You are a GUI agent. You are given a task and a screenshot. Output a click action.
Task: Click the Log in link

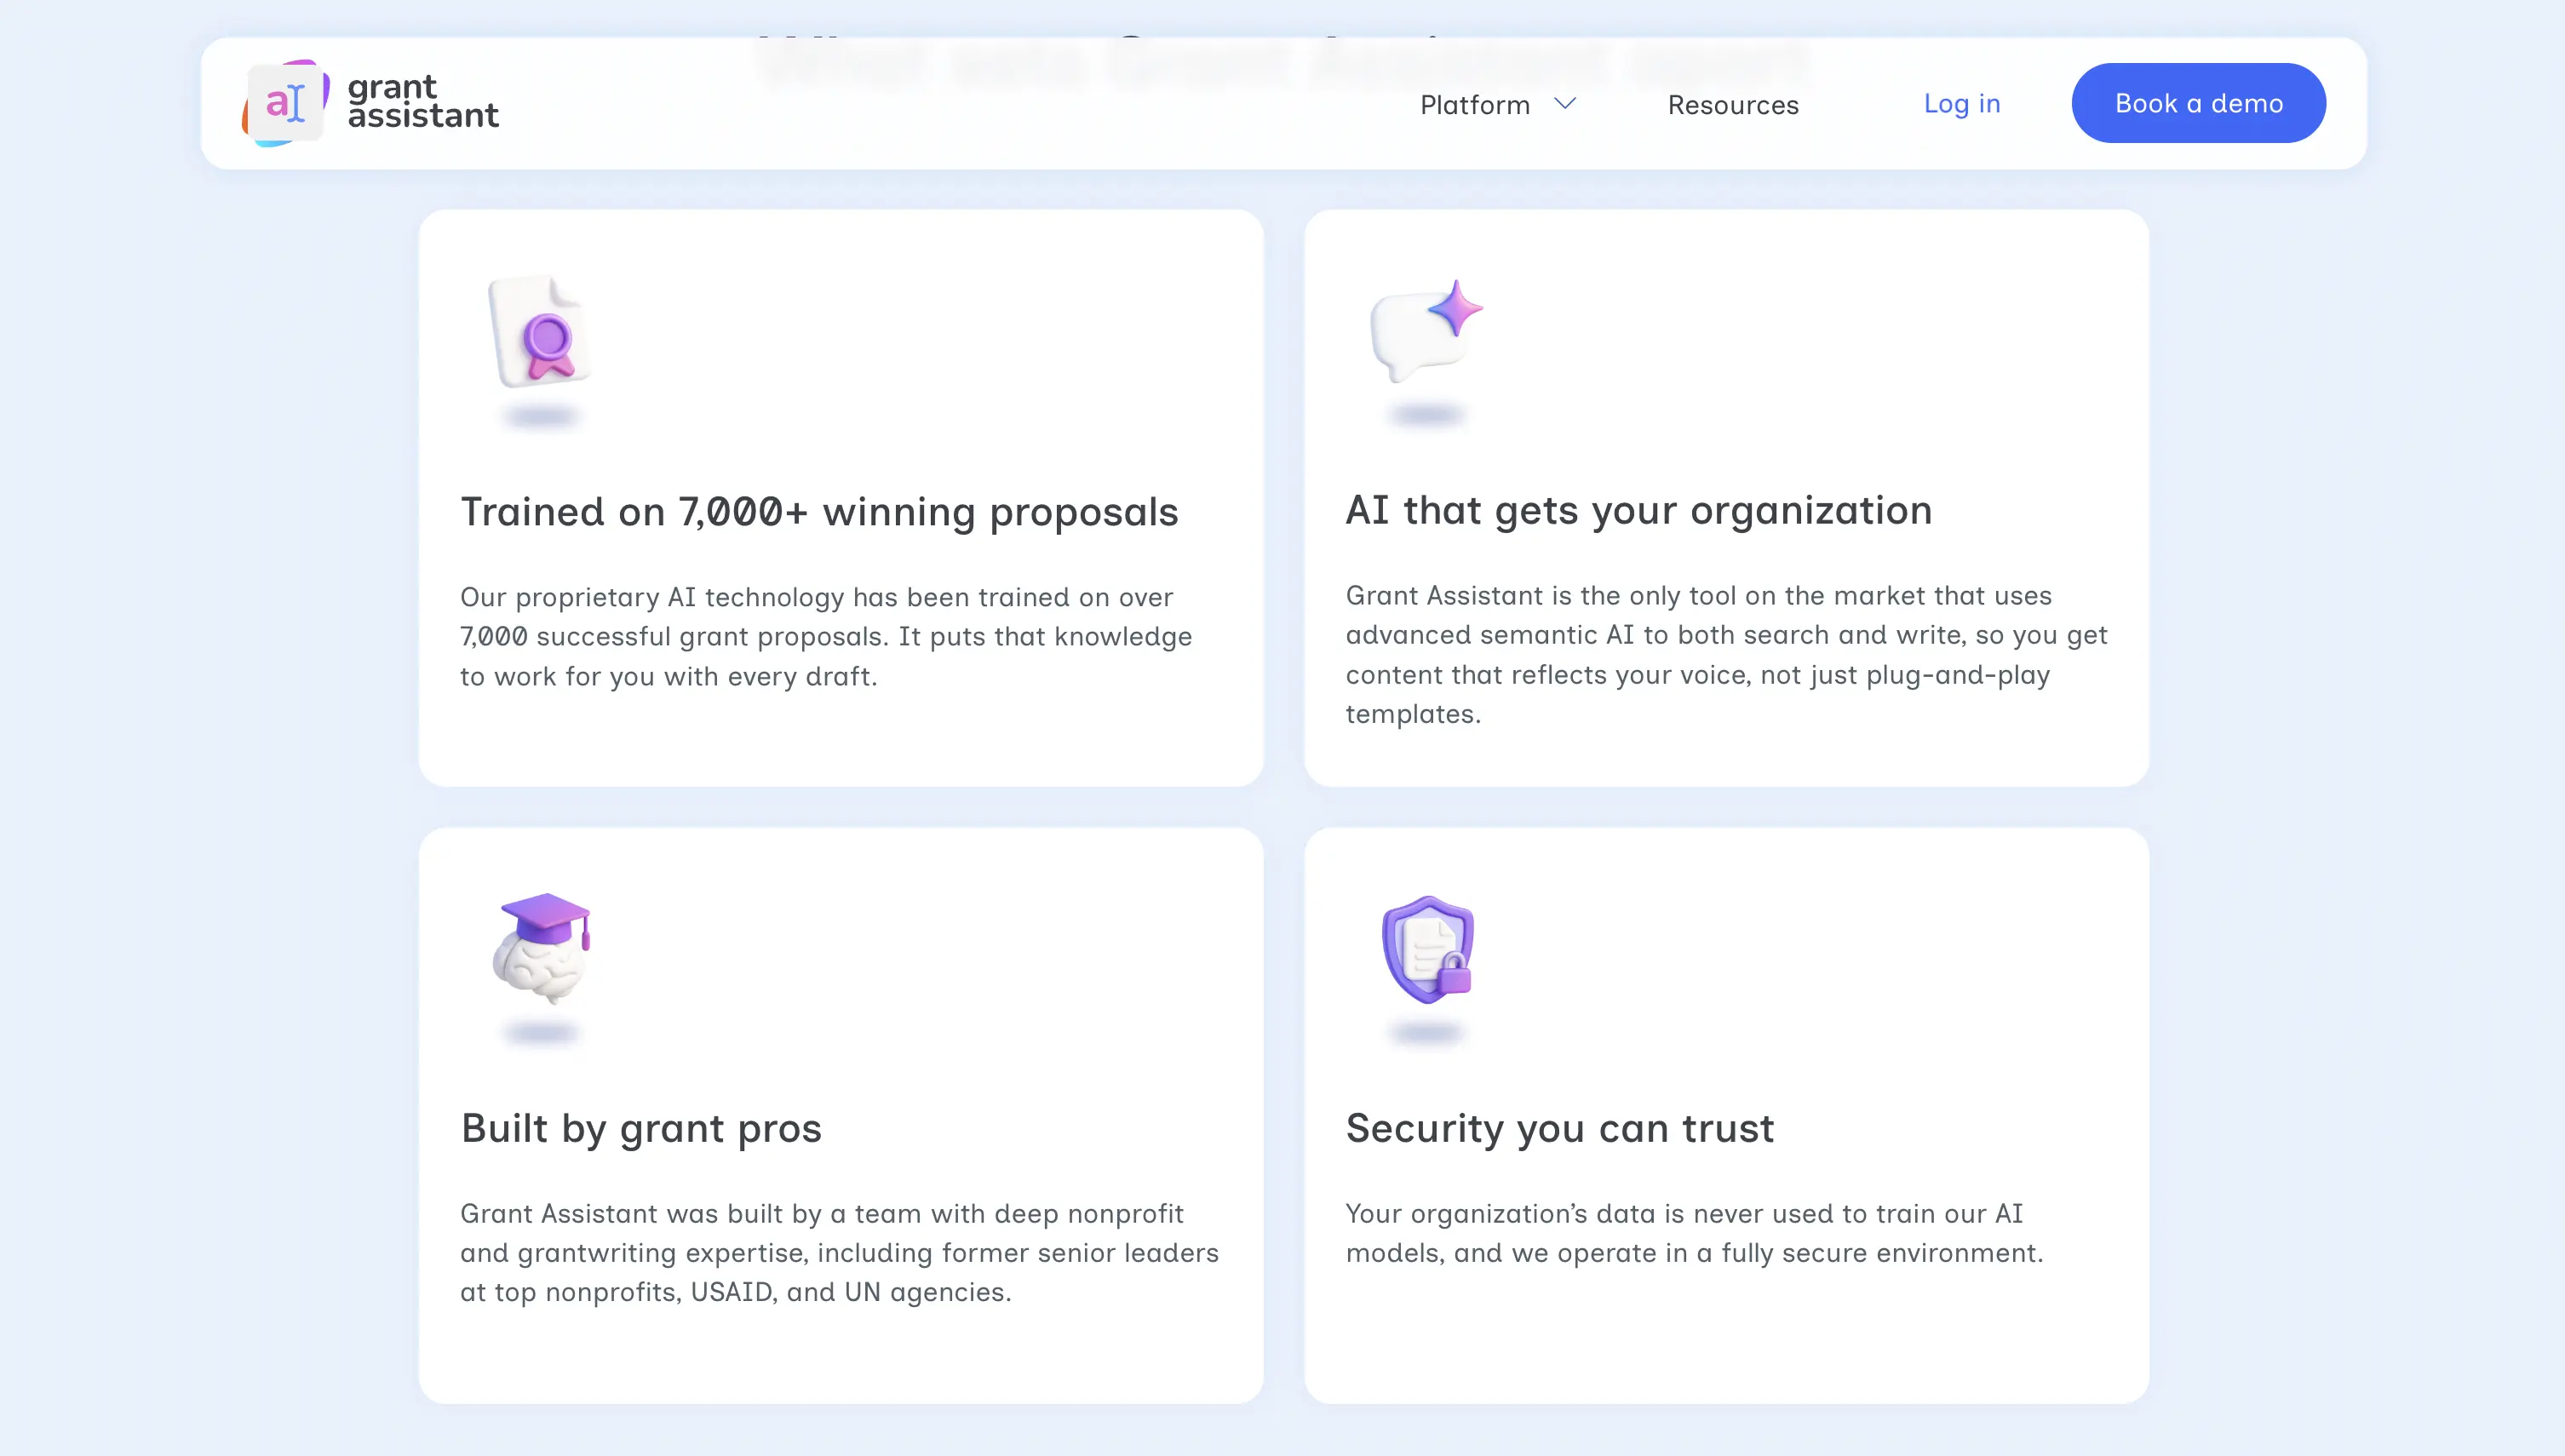[1962, 104]
